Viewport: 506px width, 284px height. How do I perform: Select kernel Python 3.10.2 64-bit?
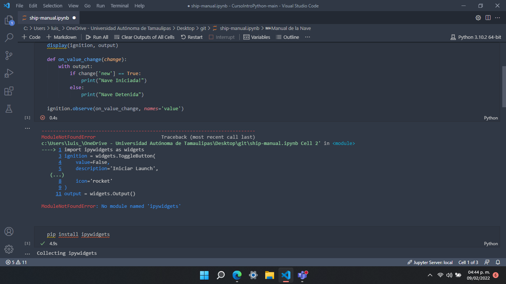[x=476, y=37]
